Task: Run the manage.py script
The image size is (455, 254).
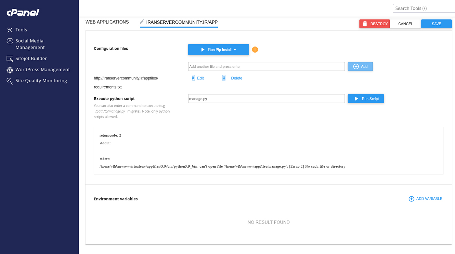Action: (x=366, y=99)
